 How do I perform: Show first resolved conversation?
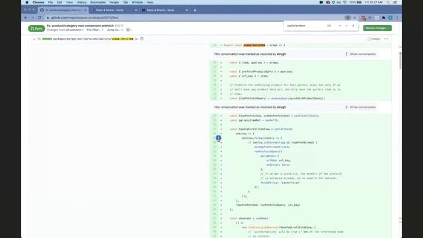click(361, 54)
